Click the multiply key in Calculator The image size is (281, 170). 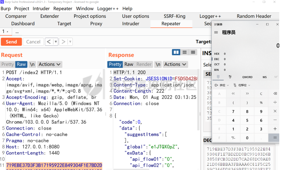pos(275,111)
